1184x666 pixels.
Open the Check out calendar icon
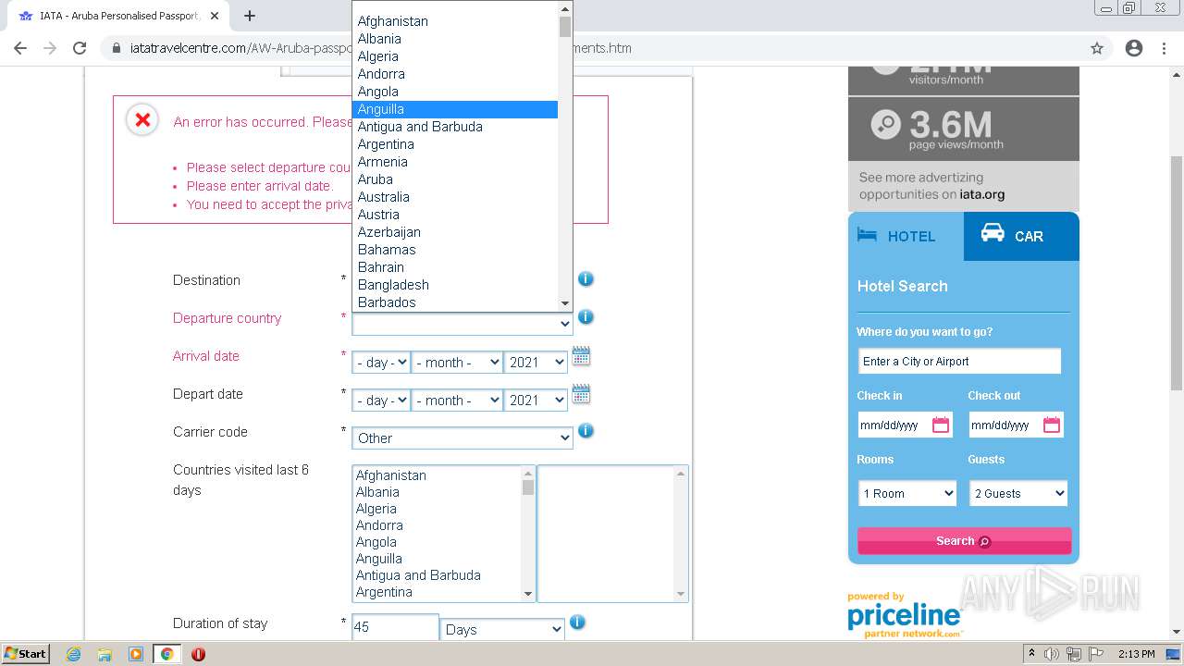click(x=1052, y=425)
